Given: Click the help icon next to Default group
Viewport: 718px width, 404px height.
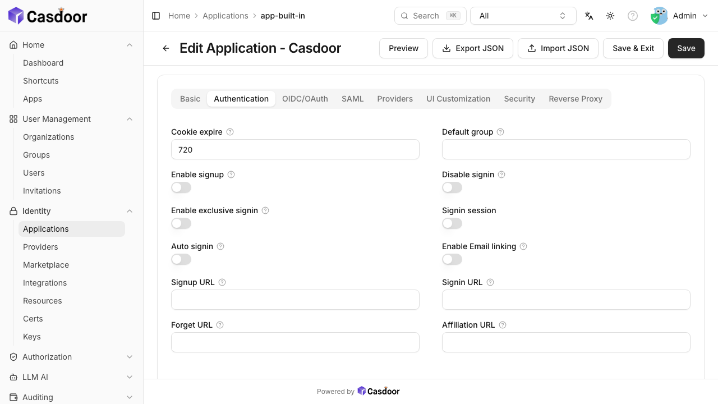Looking at the screenshot, I should coord(500,132).
